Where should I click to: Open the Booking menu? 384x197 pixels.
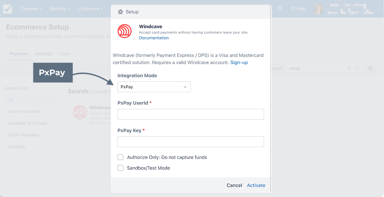[x=60, y=9]
